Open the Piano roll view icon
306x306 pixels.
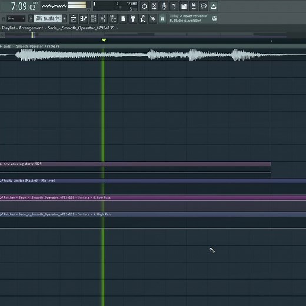pos(84,19)
